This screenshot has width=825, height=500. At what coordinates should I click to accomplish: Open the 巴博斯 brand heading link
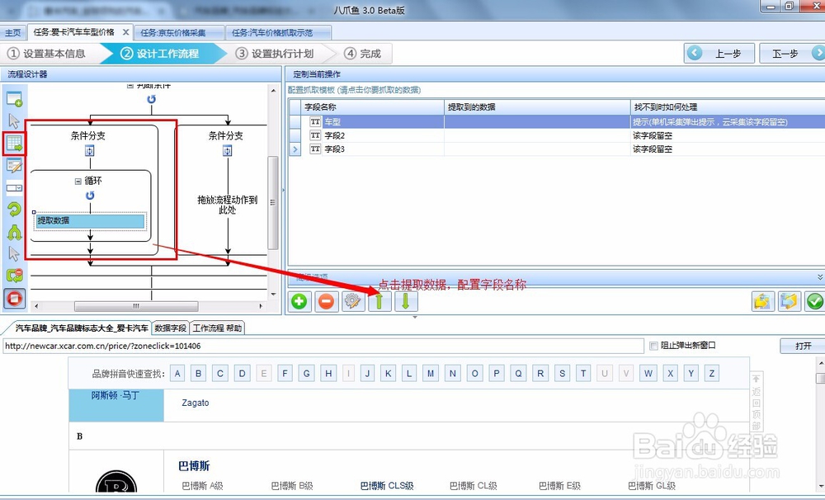pos(194,466)
